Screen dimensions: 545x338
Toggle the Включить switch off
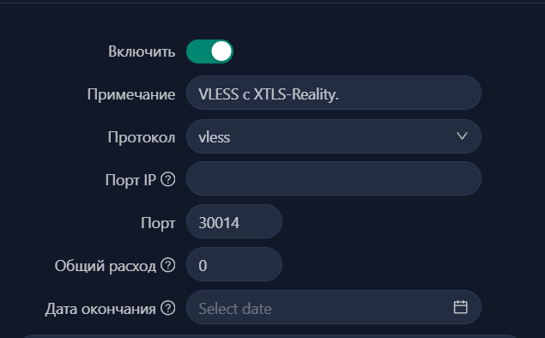coord(209,51)
